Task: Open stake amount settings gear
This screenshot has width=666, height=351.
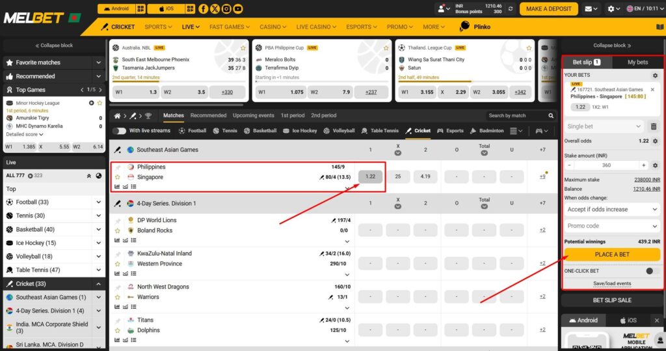Action: pyautogui.click(x=656, y=165)
